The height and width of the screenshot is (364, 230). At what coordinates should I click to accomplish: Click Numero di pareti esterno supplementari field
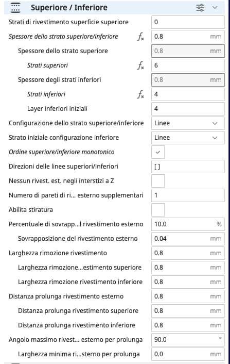(188, 195)
